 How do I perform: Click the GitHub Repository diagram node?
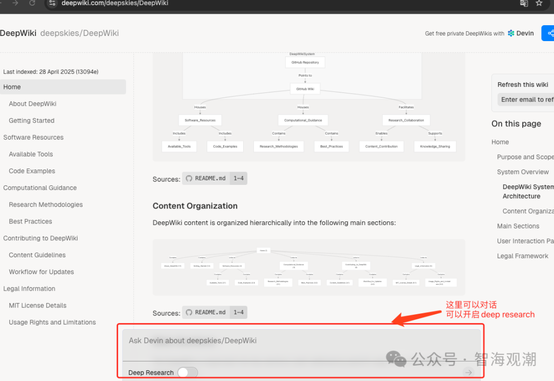click(305, 62)
